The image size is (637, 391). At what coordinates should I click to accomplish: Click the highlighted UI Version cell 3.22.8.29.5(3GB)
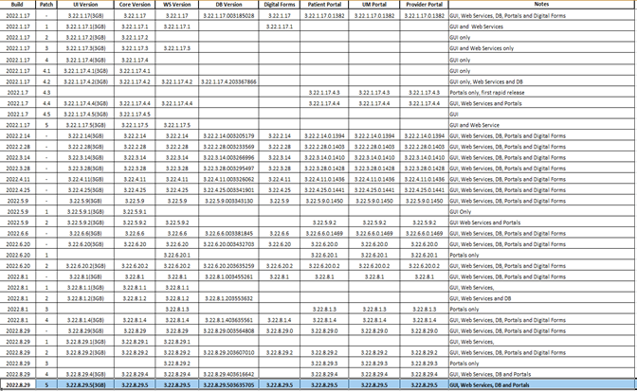(x=85, y=385)
